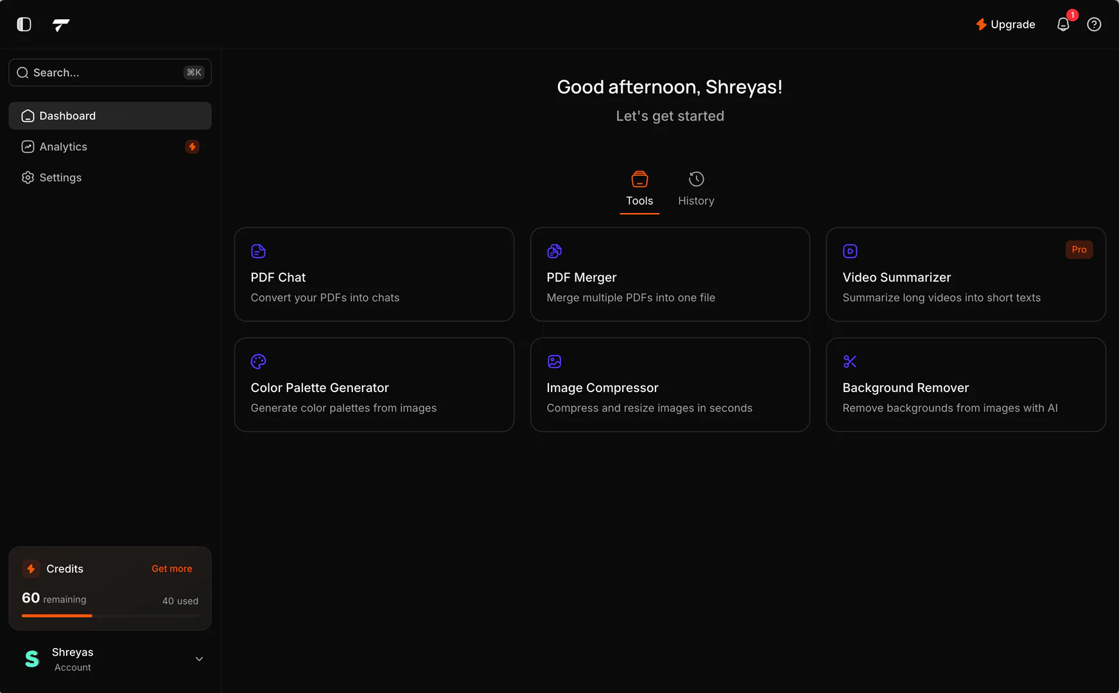This screenshot has width=1119, height=693.
Task: Click the help question mark icon
Action: click(x=1095, y=24)
